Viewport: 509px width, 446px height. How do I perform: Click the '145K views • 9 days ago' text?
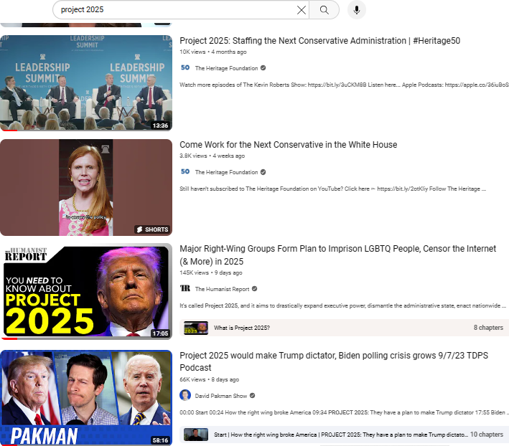[210, 273]
